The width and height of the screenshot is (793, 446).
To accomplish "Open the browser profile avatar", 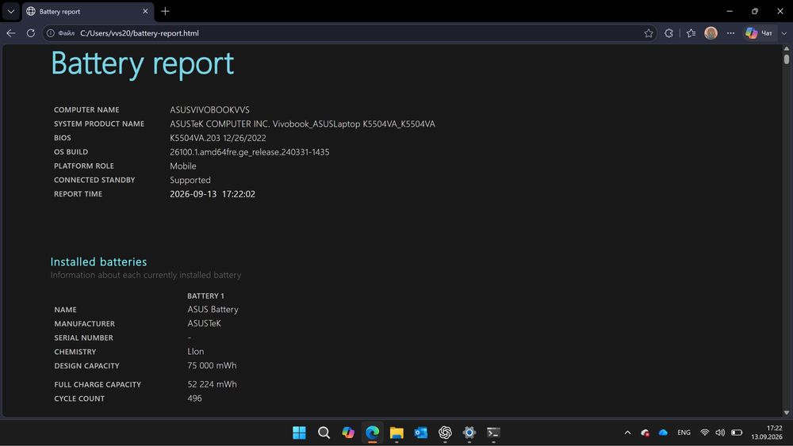I will click(711, 33).
